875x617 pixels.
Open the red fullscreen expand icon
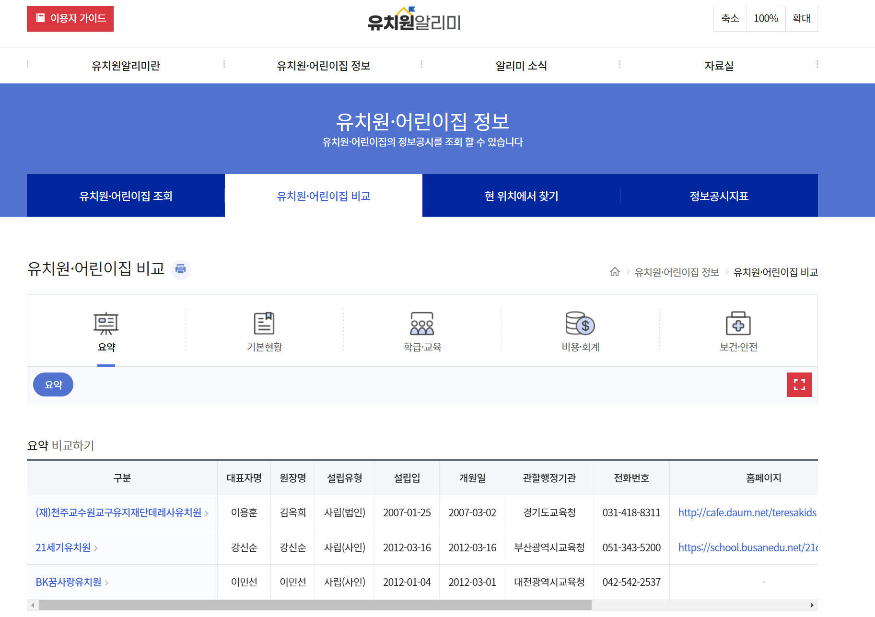[799, 384]
